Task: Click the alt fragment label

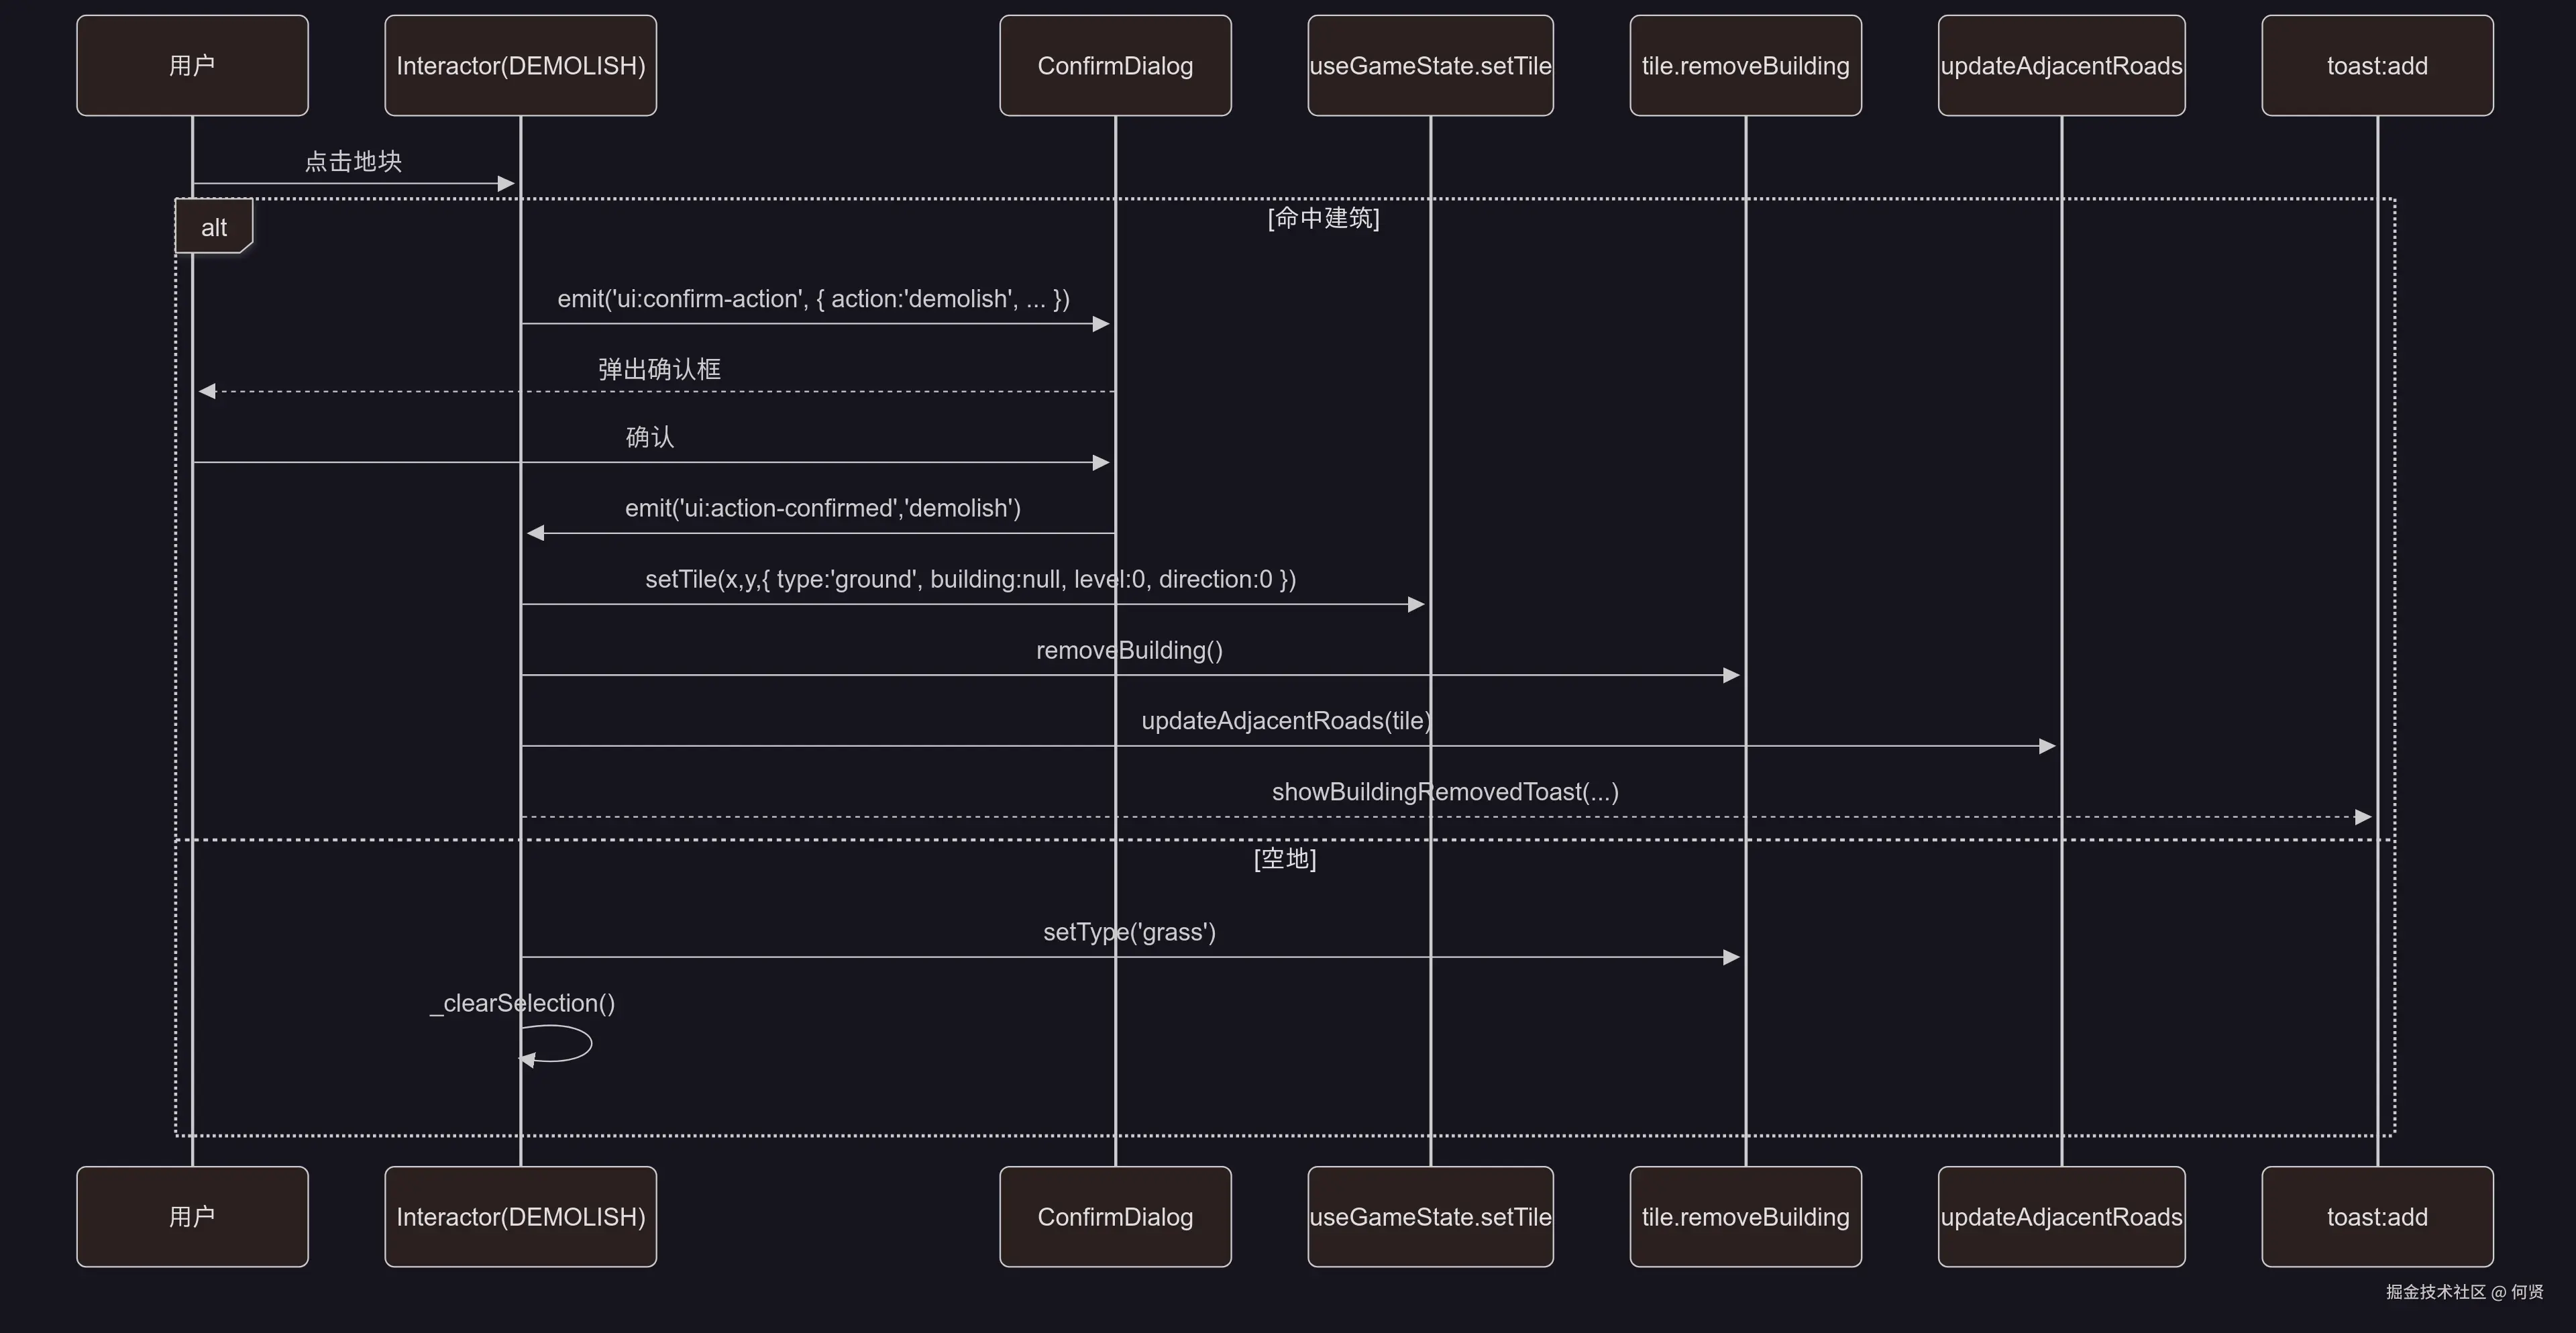Action: tap(213, 227)
